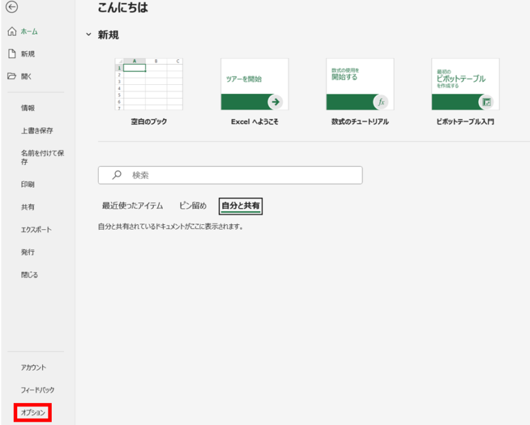Click the アカウント menu item
The image size is (530, 425).
click(33, 368)
